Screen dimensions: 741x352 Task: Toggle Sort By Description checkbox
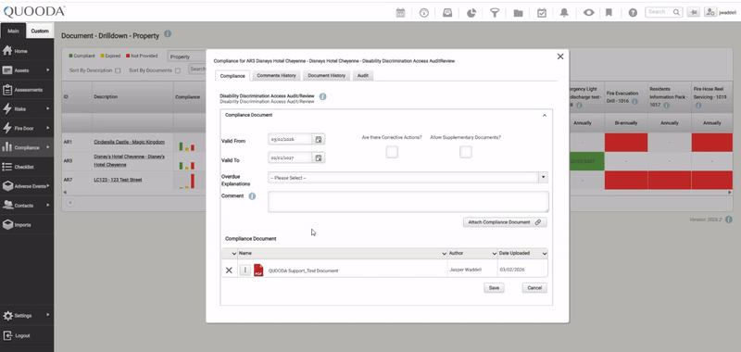pos(118,71)
